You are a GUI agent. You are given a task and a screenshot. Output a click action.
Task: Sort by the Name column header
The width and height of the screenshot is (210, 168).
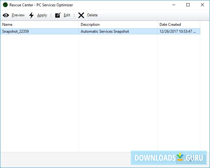39,25
